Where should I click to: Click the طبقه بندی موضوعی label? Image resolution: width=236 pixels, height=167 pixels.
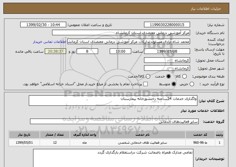(x=208, y=76)
